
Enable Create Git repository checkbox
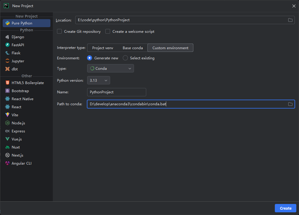click(x=59, y=31)
